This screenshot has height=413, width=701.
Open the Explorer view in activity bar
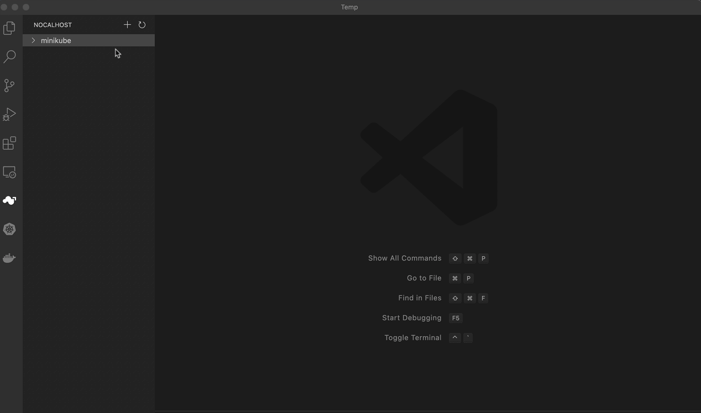(9, 28)
